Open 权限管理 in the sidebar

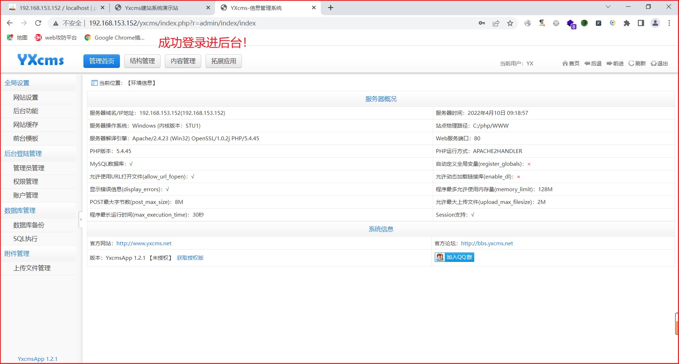pyautogui.click(x=25, y=182)
